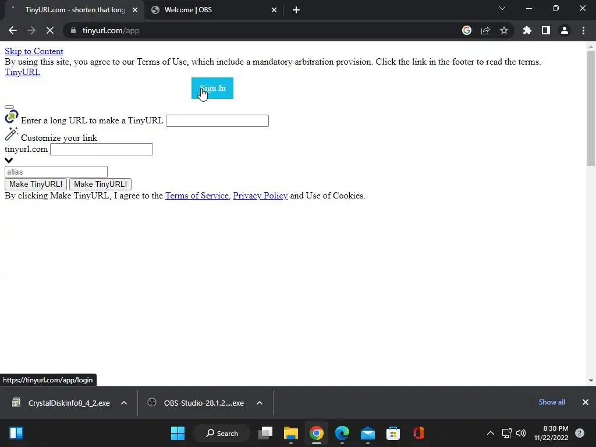
Task: Open Task View on the taskbar
Action: [265, 433]
